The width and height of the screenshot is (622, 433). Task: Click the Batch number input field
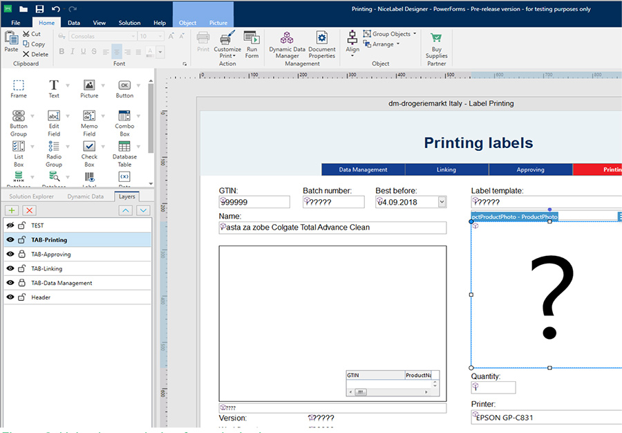point(334,202)
